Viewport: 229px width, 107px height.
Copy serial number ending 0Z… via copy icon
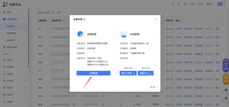[x=74, y=104]
